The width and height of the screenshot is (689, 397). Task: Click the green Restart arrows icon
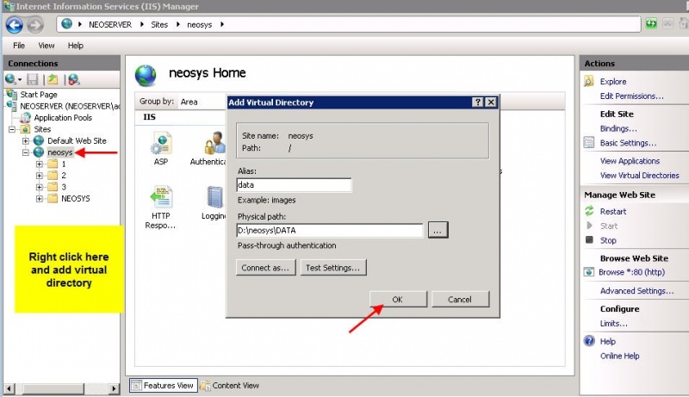click(x=589, y=211)
